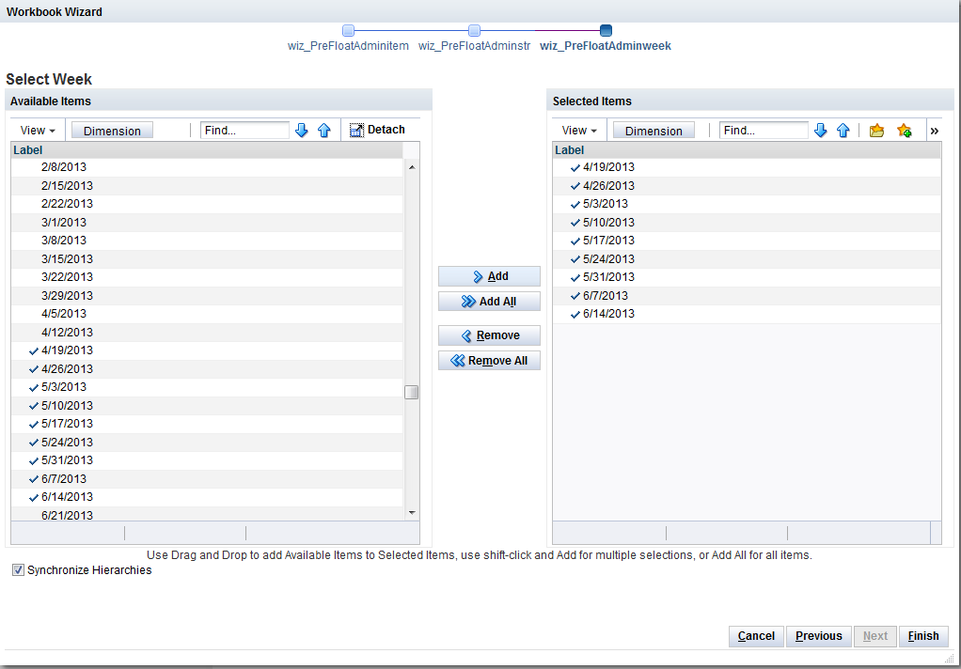Screen dimensions: 961x669
Task: Select 6/14/2013 in Selected Items
Action: click(747, 314)
